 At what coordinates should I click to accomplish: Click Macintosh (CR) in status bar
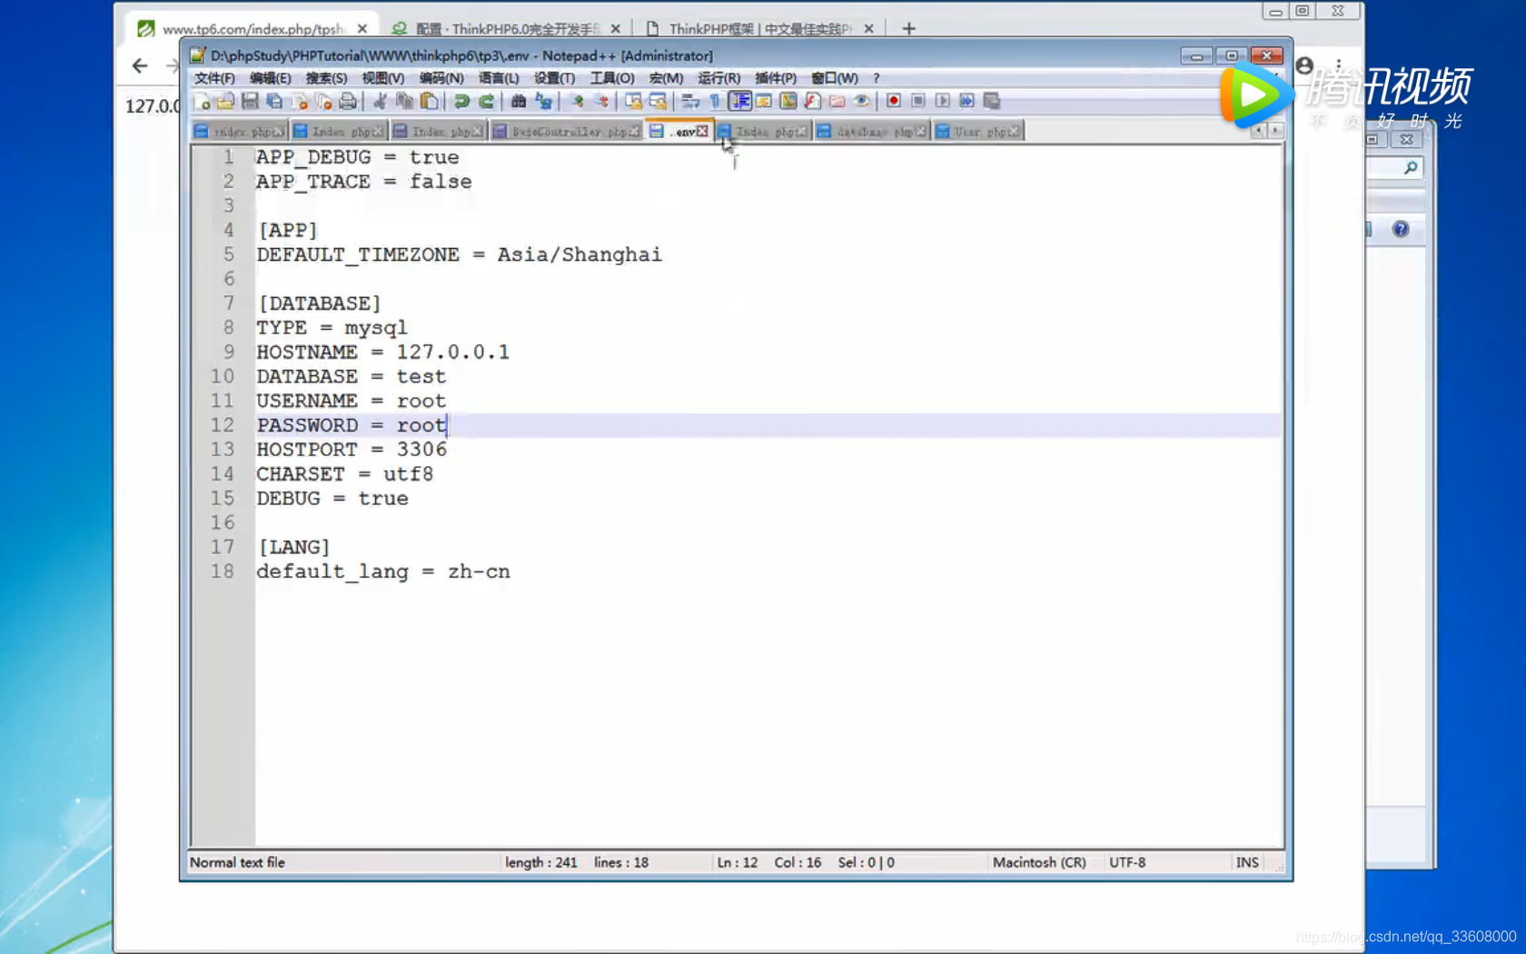[x=1039, y=862]
